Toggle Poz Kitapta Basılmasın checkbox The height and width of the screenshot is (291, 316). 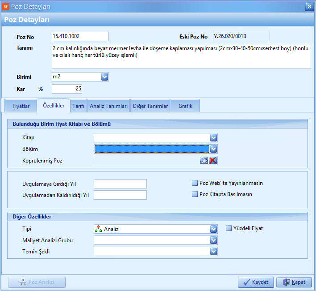[x=195, y=194]
